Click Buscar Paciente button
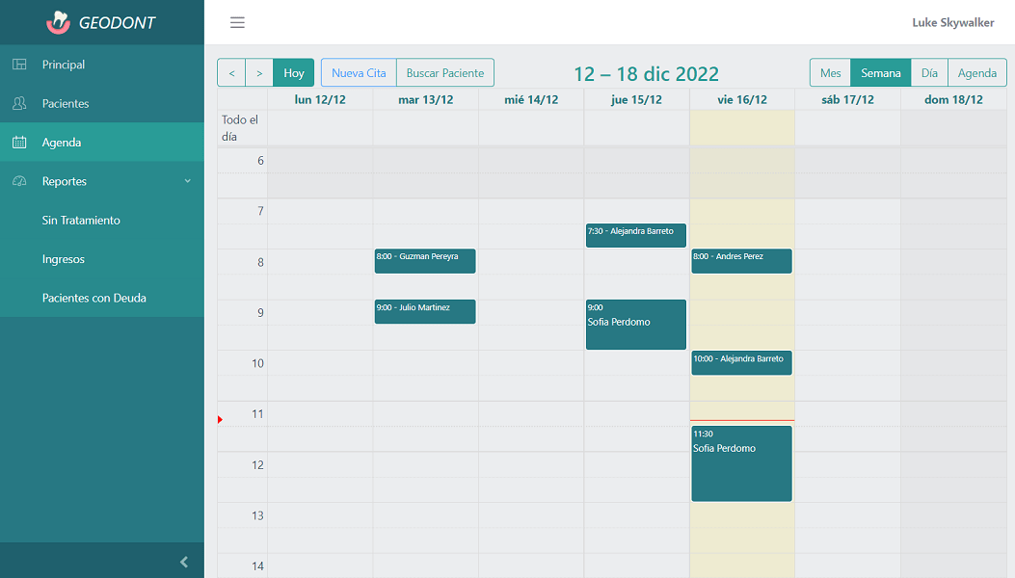The image size is (1015, 578). (x=445, y=73)
